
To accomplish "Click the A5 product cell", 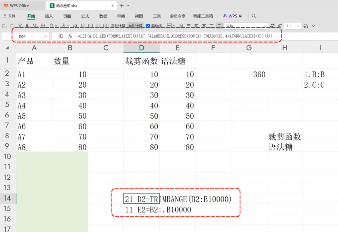I will [x=34, y=116].
